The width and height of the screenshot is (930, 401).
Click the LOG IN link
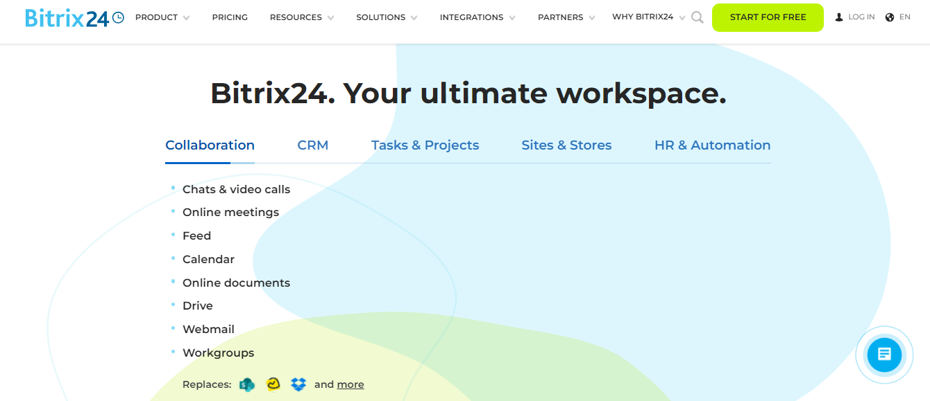[861, 17]
